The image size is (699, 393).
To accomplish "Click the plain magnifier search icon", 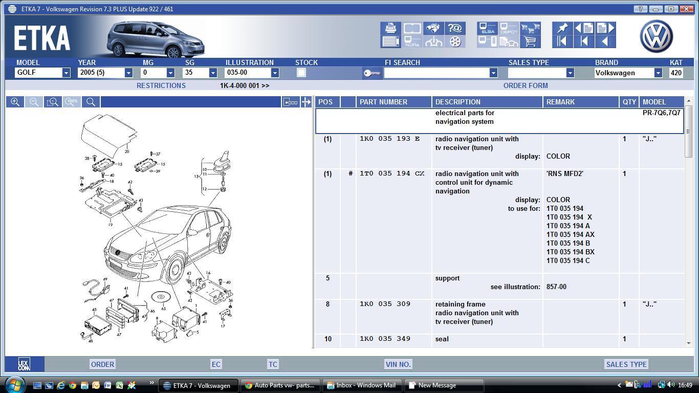I will tap(91, 102).
